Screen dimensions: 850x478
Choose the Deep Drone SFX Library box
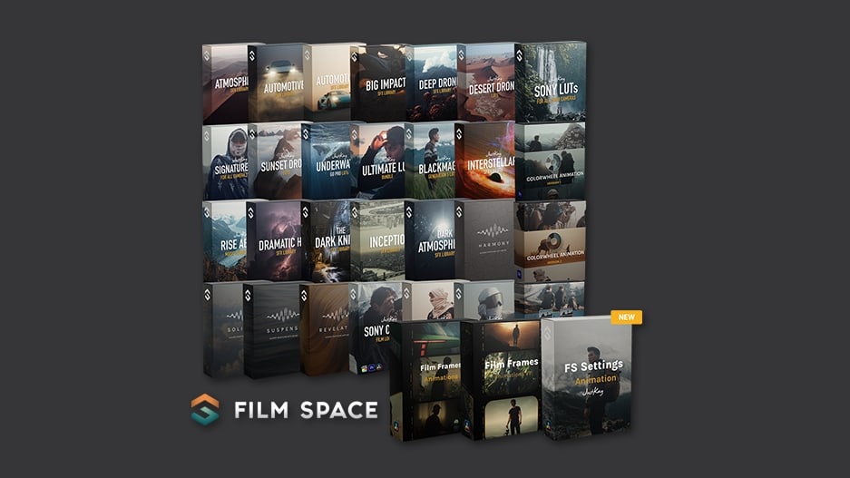[x=433, y=83]
